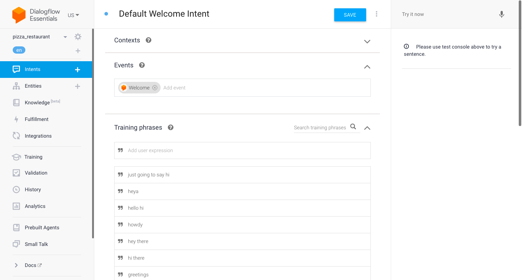Open the US region dropdown
Image resolution: width=522 pixels, height=280 pixels.
[74, 15]
